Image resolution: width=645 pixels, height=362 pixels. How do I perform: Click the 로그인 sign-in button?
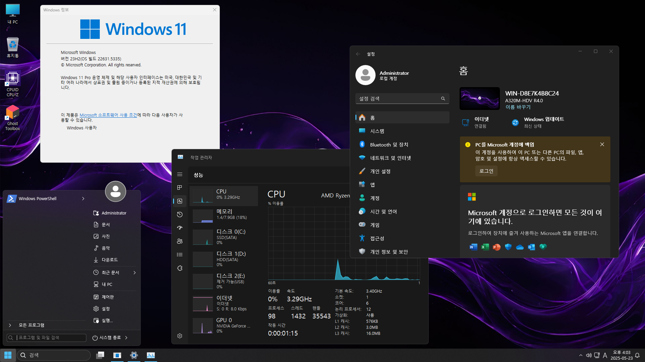(x=486, y=171)
